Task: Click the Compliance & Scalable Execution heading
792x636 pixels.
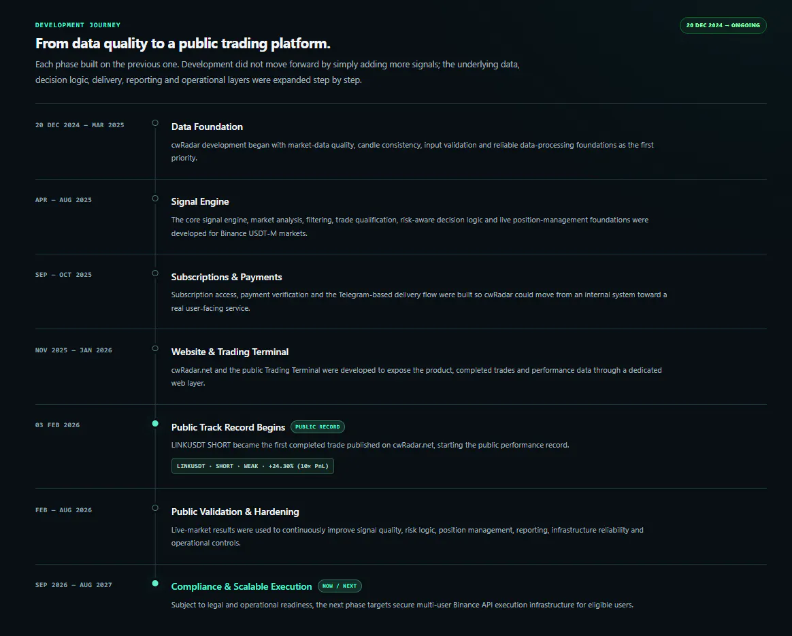Action: (x=242, y=586)
